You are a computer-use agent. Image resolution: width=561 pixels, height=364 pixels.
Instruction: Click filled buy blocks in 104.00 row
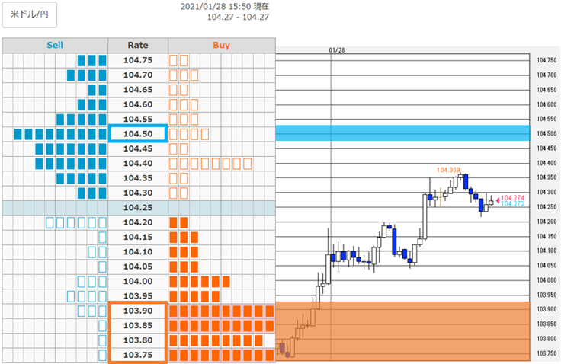(200, 282)
